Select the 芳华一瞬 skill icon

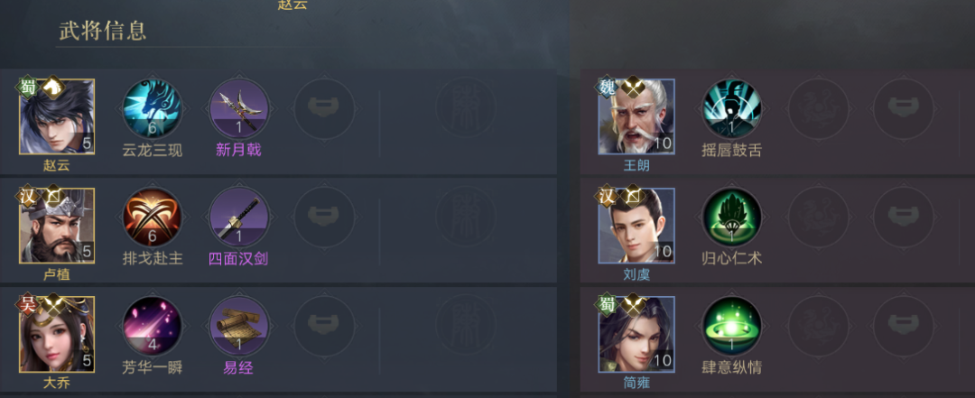coord(152,327)
